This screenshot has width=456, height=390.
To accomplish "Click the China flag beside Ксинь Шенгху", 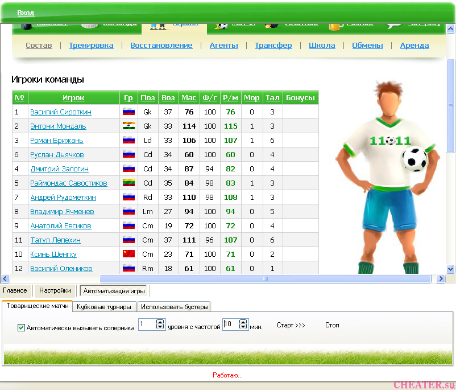I will pyautogui.click(x=128, y=254).
